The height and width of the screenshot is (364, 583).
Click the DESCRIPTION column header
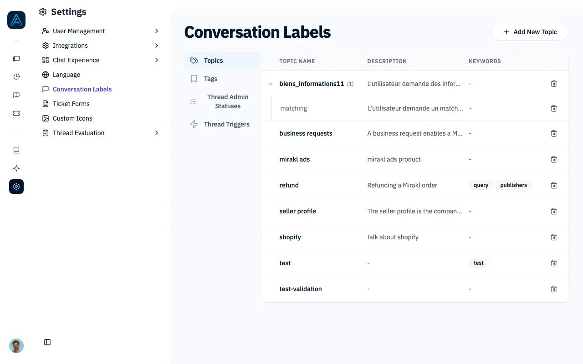pyautogui.click(x=387, y=61)
